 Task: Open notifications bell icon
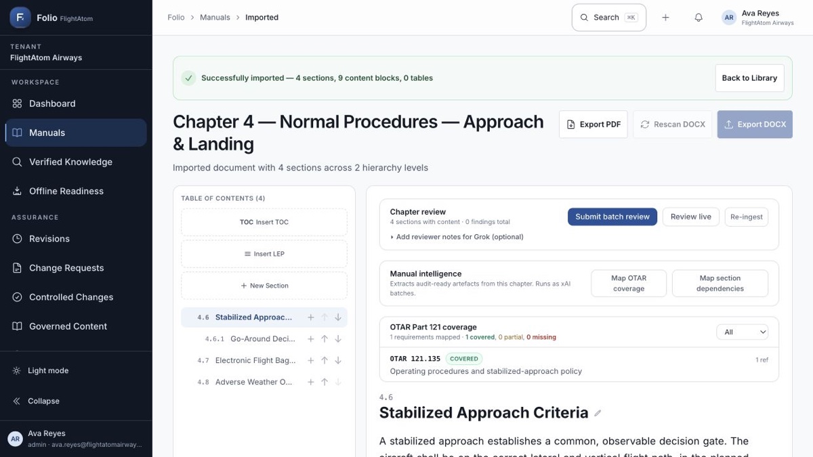click(699, 18)
